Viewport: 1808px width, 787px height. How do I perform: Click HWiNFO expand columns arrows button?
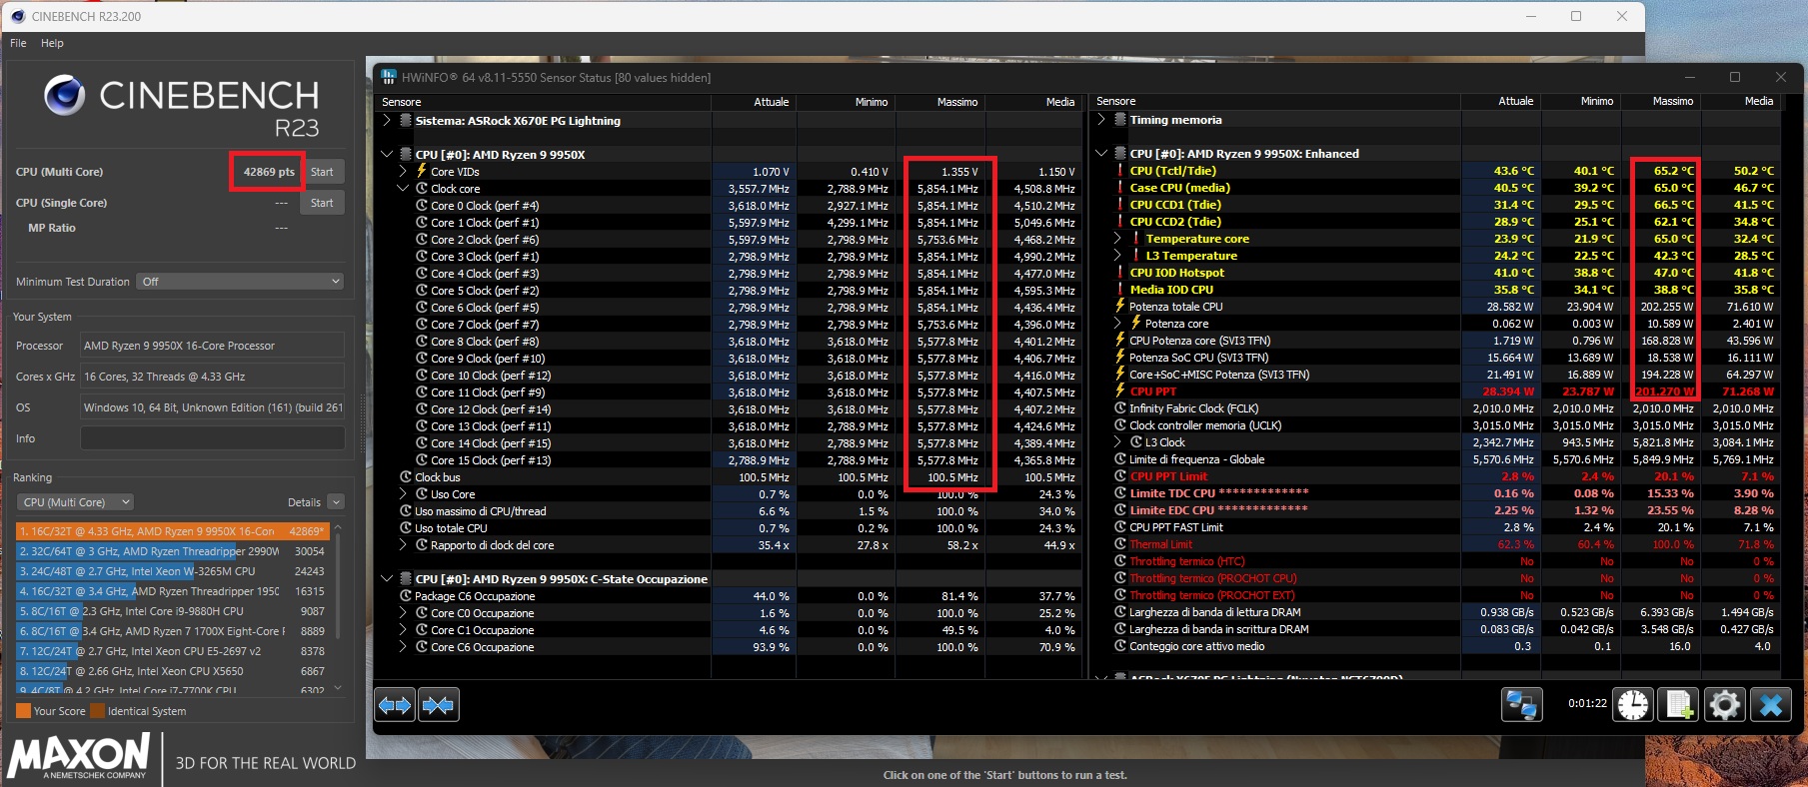point(395,705)
